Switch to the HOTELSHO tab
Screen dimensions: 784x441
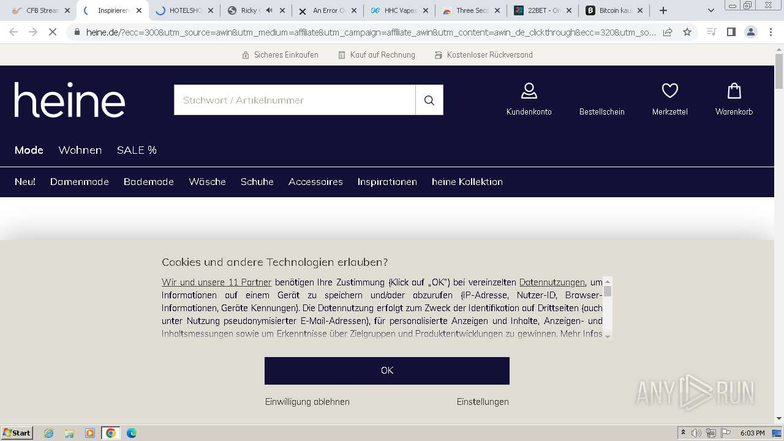183,10
